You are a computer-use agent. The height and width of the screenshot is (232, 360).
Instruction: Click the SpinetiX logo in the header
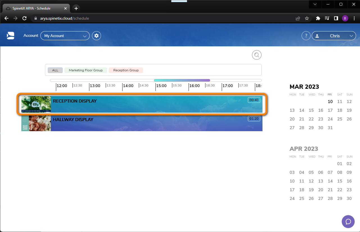point(10,35)
